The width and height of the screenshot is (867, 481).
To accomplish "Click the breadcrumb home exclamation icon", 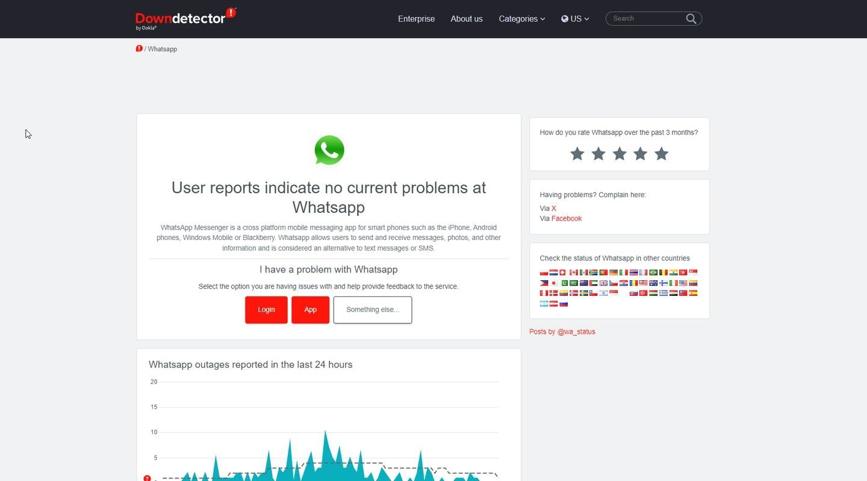I will click(139, 49).
